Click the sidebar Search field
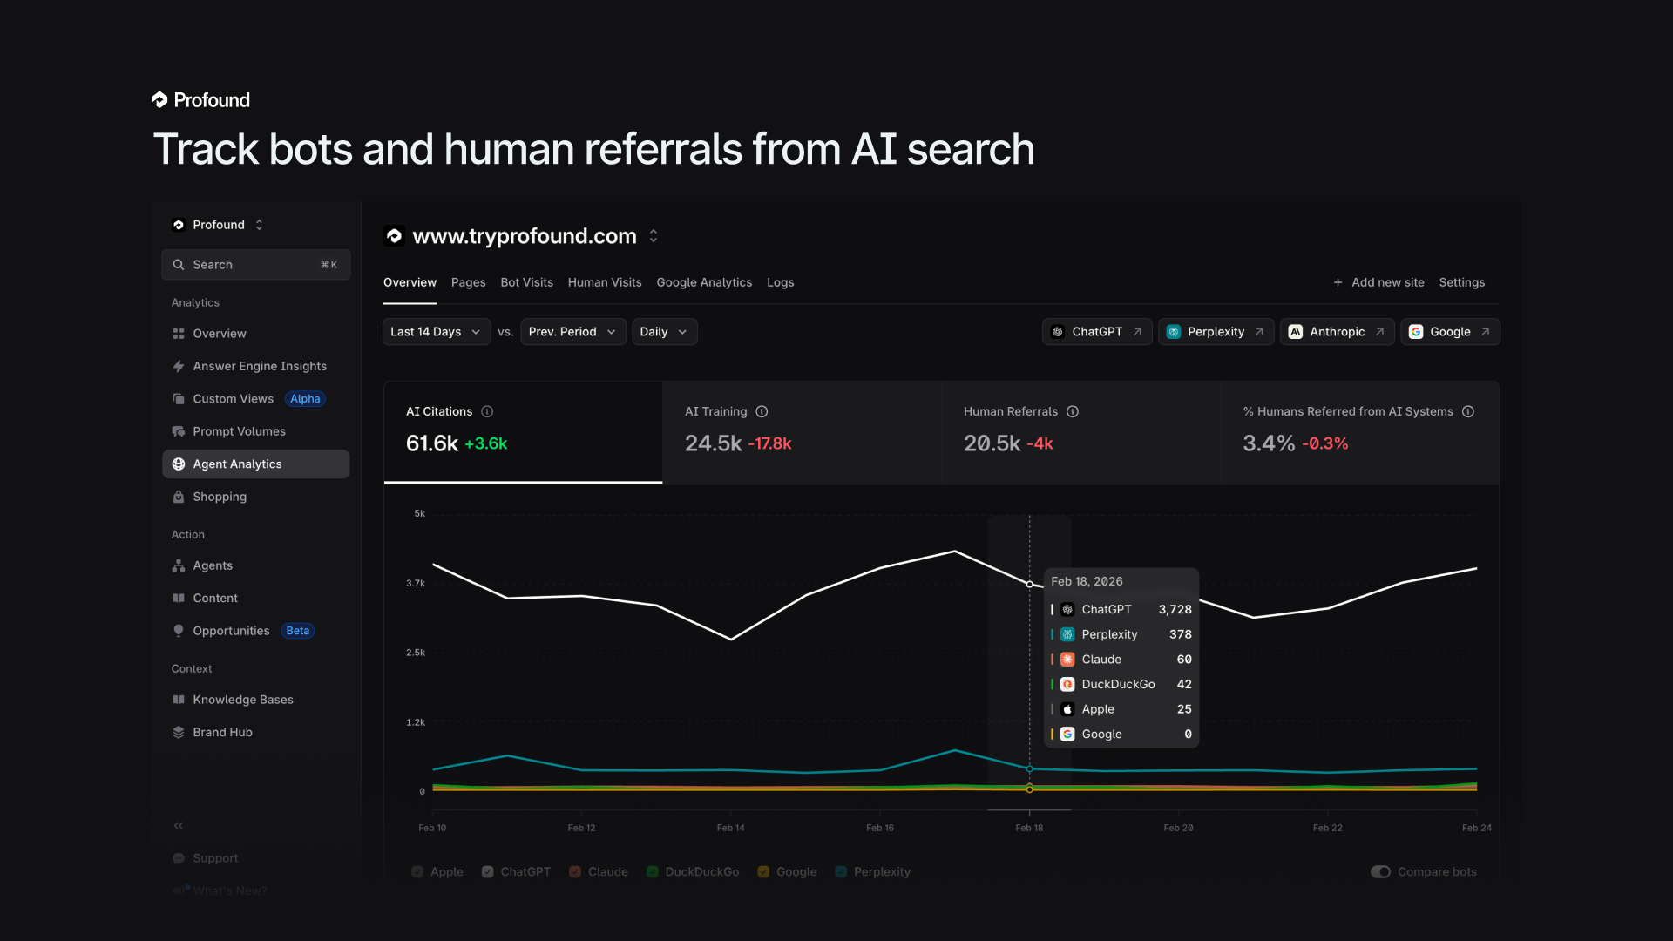Image resolution: width=1673 pixels, height=941 pixels. coord(255,265)
